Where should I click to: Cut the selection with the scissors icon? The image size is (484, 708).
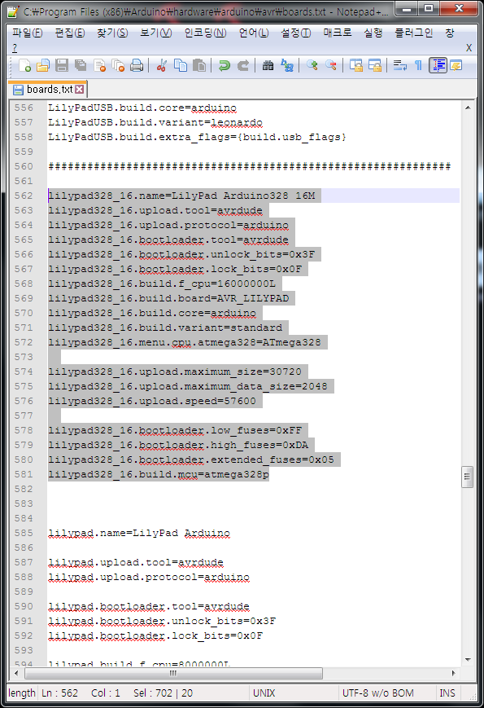tap(161, 65)
